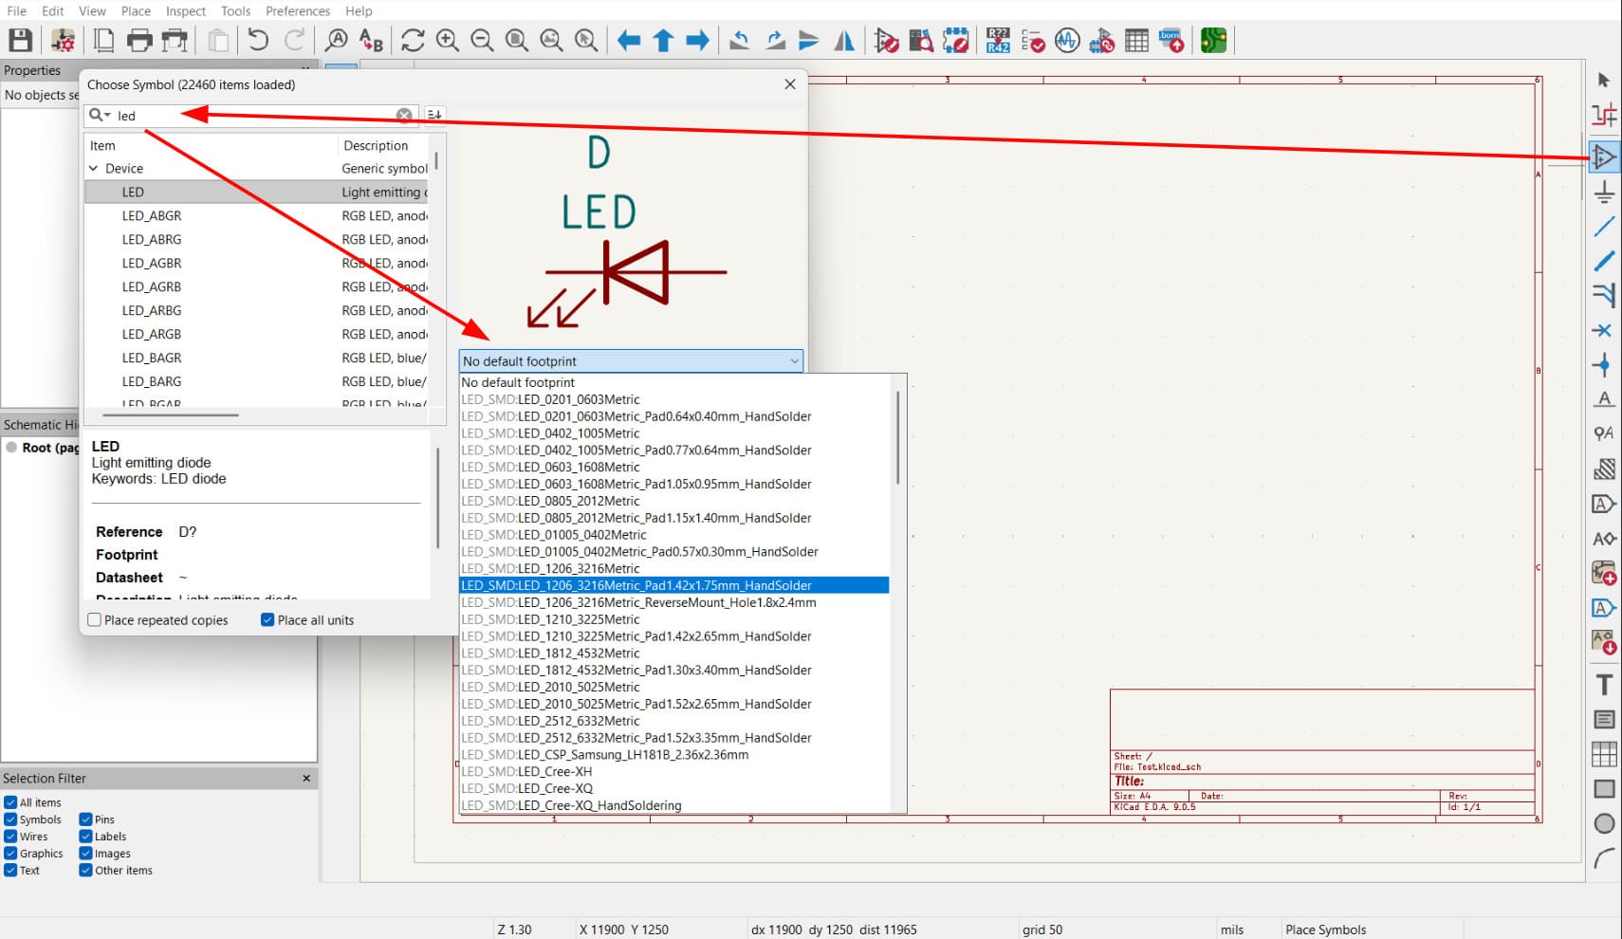Annotate schematic symbols with the R42 icon
Image resolution: width=1622 pixels, height=939 pixels.
point(997,41)
